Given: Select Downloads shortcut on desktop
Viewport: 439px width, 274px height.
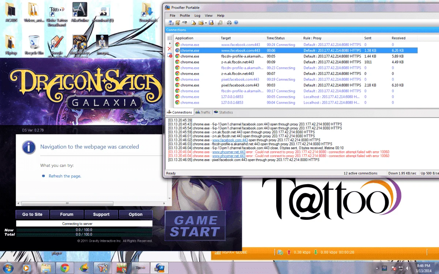Looking at the screenshot, I should [148, 13].
